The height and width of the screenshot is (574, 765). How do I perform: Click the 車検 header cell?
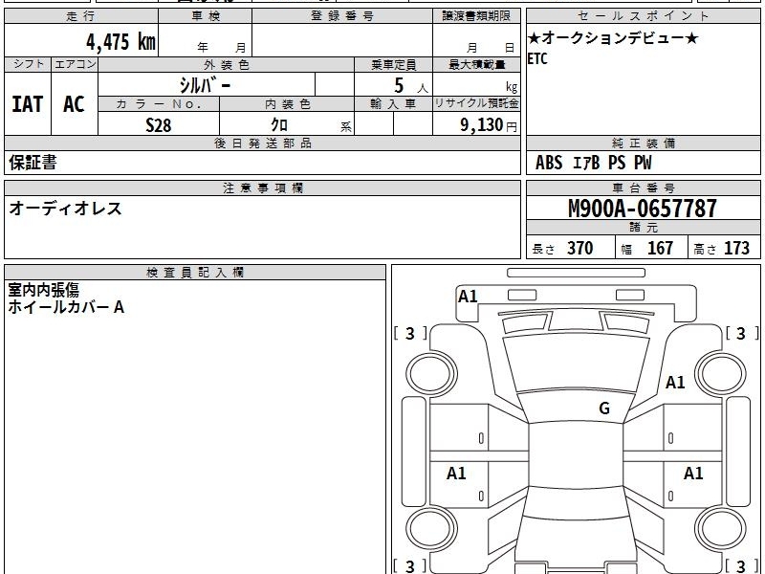pyautogui.click(x=206, y=16)
